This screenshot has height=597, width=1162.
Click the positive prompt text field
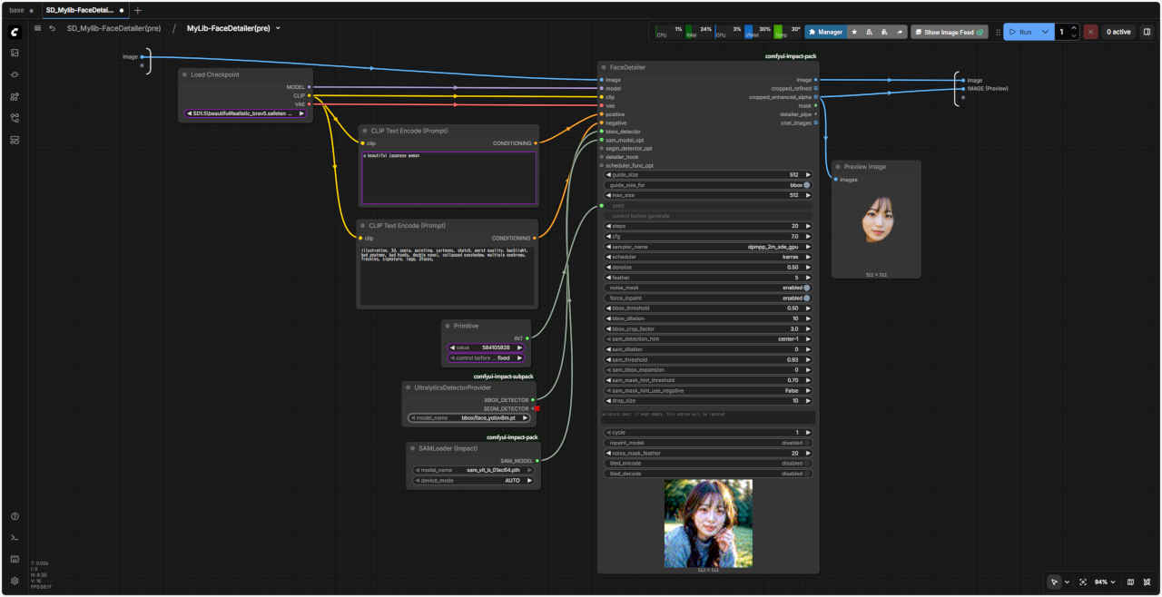pyautogui.click(x=448, y=178)
